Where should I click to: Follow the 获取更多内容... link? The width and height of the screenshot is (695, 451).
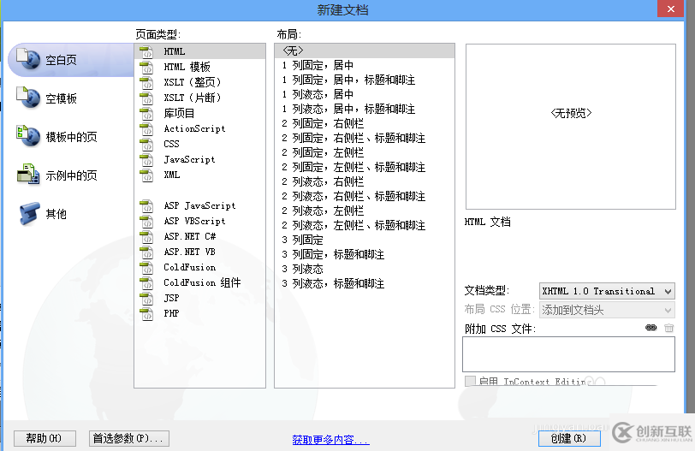pos(330,440)
